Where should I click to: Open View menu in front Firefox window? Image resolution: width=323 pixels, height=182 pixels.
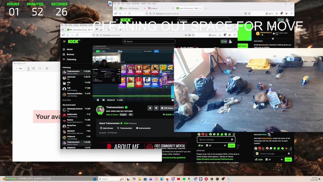pyautogui.click(x=70, y=25)
